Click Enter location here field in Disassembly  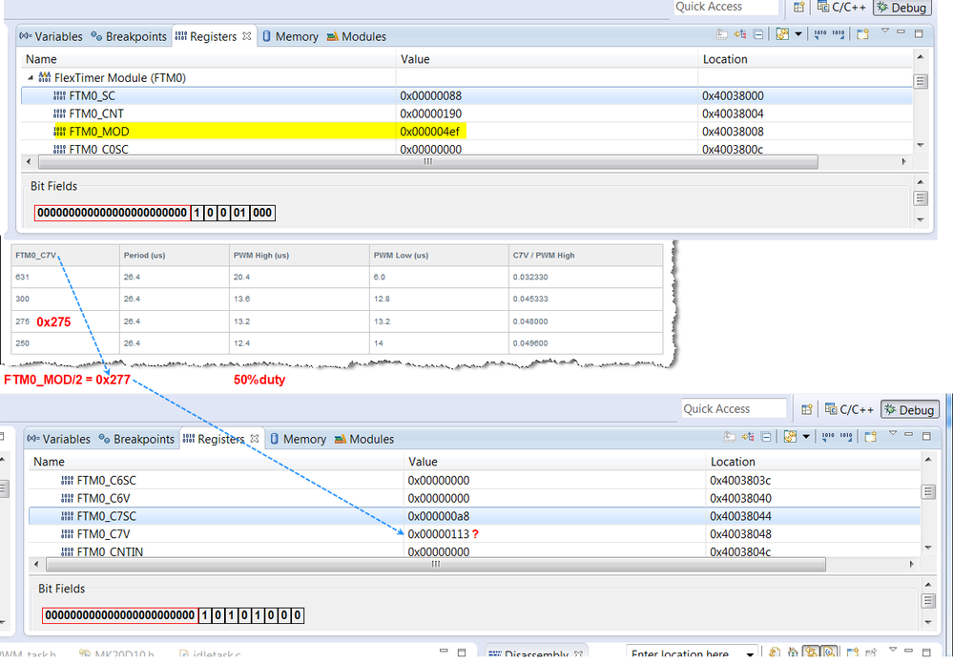tap(685, 653)
